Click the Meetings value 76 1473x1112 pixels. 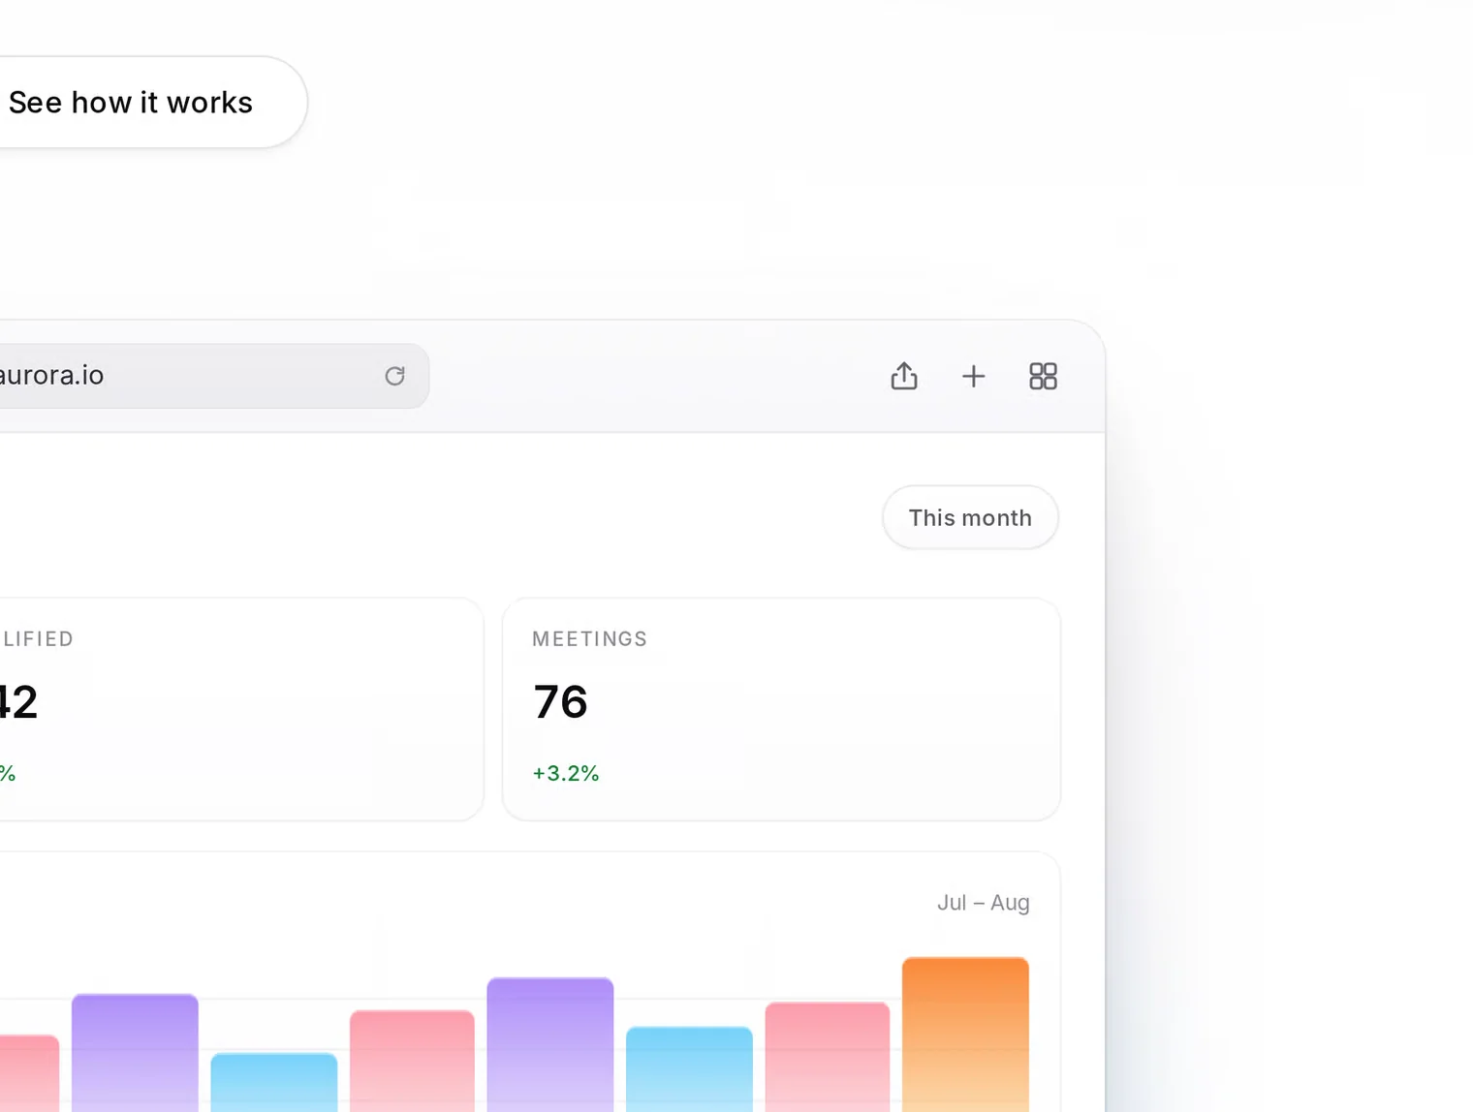560,702
